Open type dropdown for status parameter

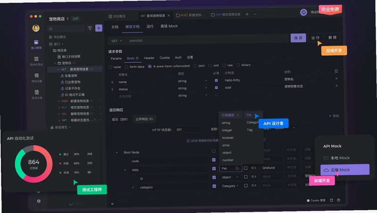(192, 88)
